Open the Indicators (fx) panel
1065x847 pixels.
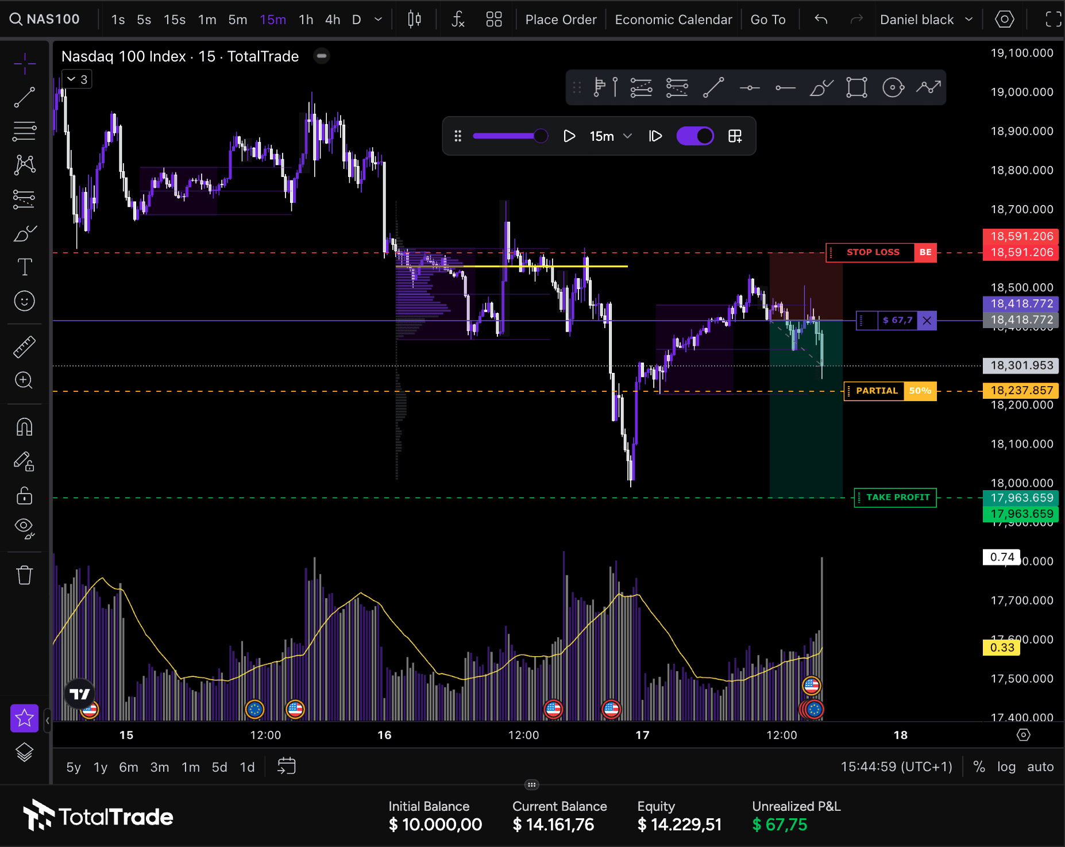458,19
